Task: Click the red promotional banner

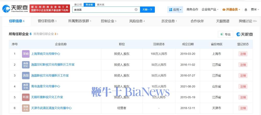Action: click(50, 9)
